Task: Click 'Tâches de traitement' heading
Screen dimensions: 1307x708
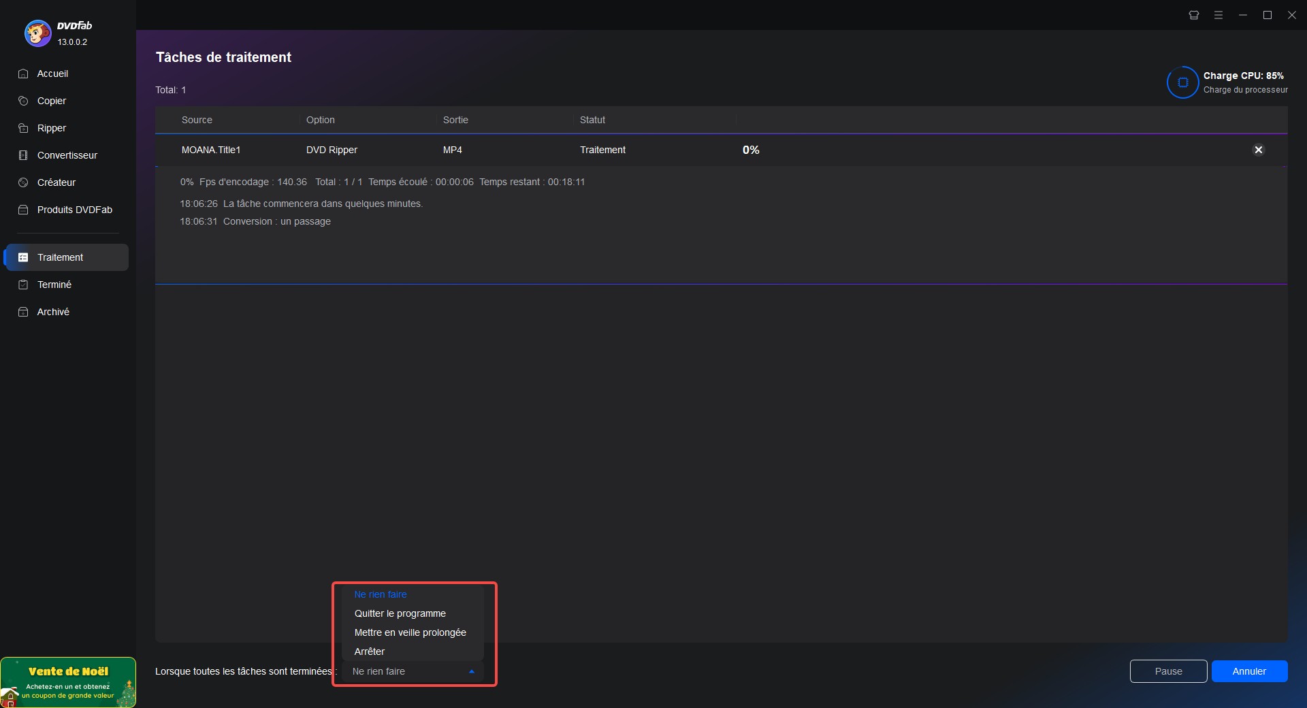Action: [x=223, y=57]
